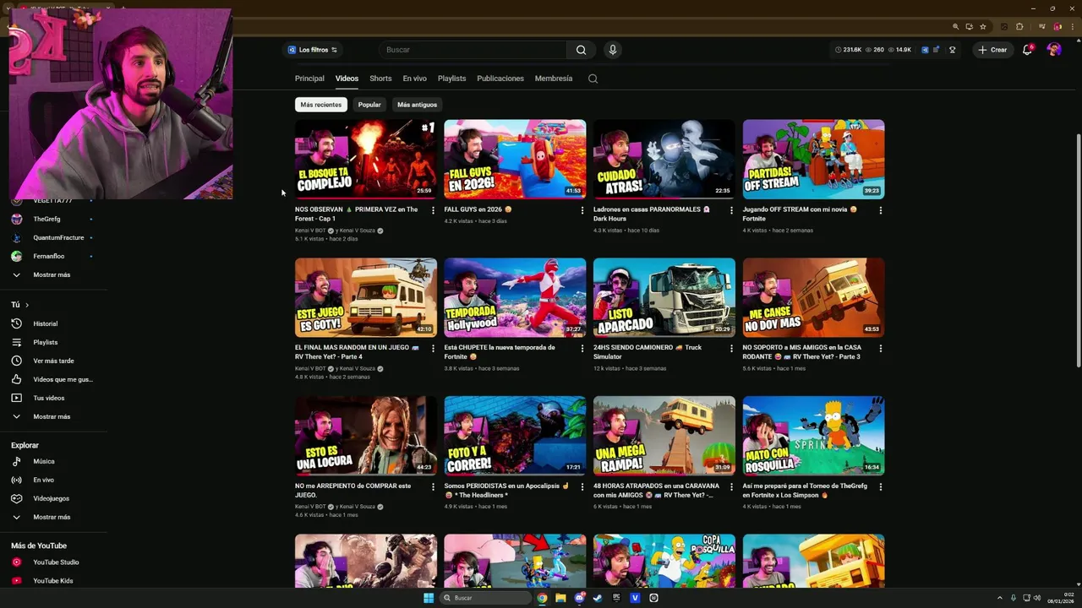Switch to the Playlists tab
The image size is (1082, 608).
point(451,79)
